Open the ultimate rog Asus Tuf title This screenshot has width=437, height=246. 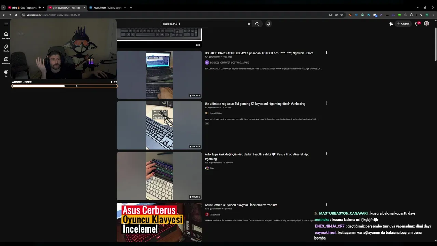point(255,104)
